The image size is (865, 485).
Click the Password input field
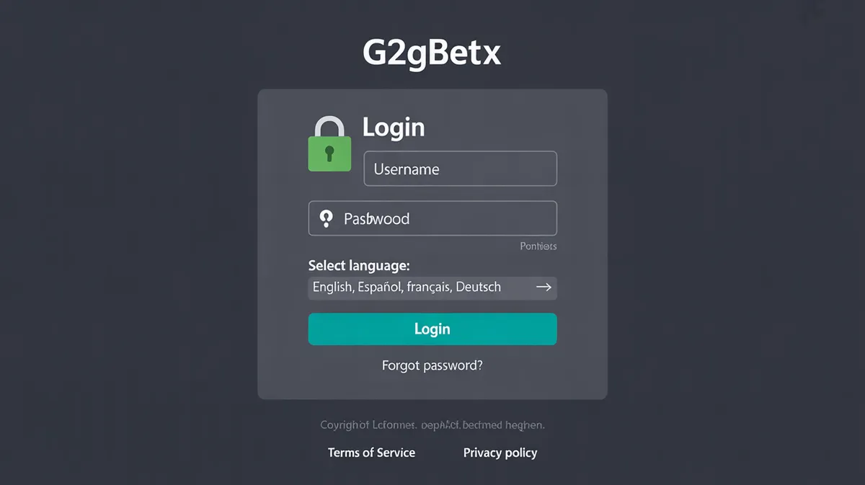tap(432, 218)
